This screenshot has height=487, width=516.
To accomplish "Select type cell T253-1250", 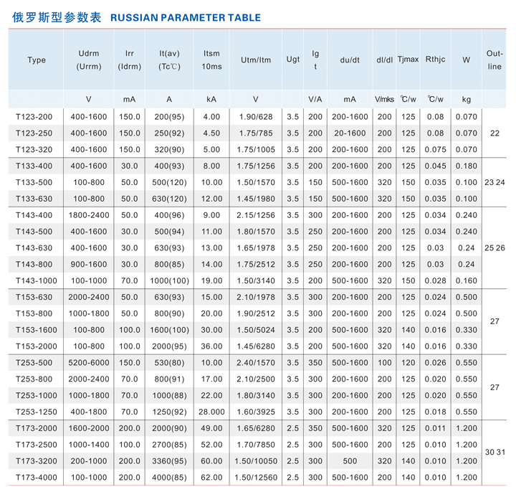I will (37, 412).
